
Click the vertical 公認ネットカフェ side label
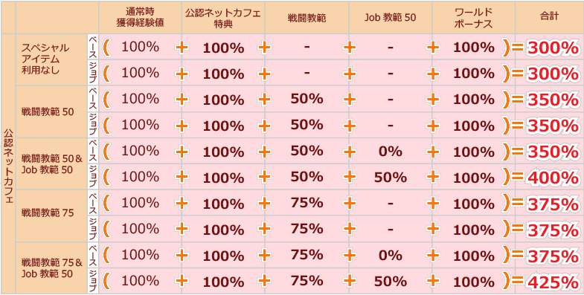(9, 165)
